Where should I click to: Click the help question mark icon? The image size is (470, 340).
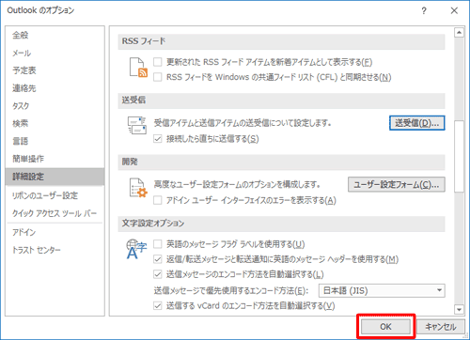click(424, 11)
